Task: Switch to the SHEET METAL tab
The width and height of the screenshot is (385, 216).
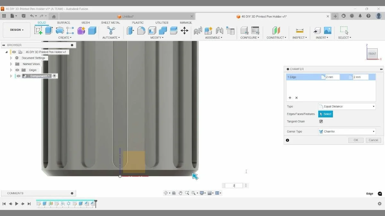Action: pyautogui.click(x=111, y=23)
